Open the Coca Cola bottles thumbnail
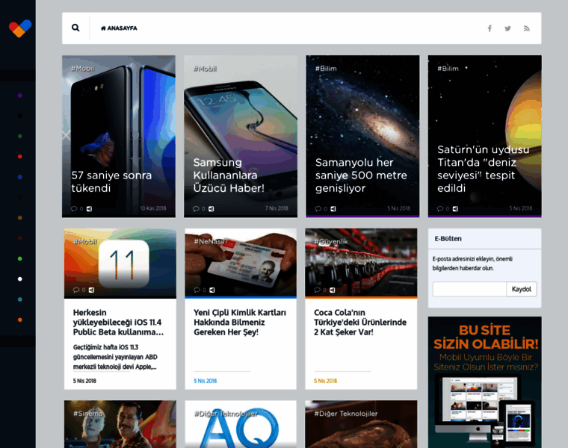The width and height of the screenshot is (568, 448). 361,263
